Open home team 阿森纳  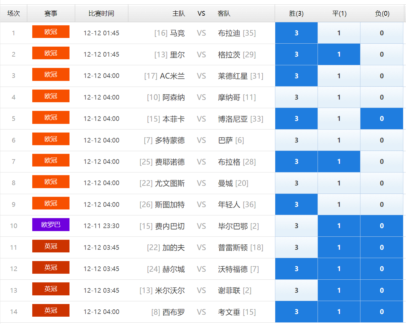pyautogui.click(x=174, y=98)
